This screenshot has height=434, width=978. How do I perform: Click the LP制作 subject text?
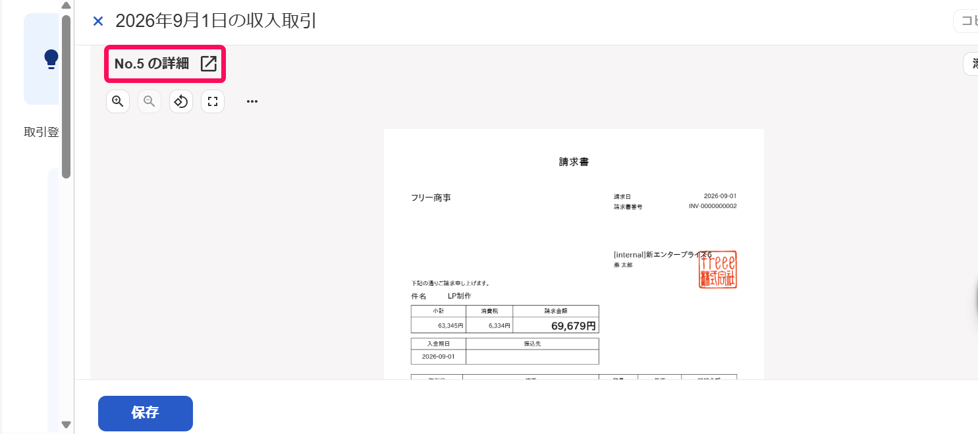coord(460,296)
